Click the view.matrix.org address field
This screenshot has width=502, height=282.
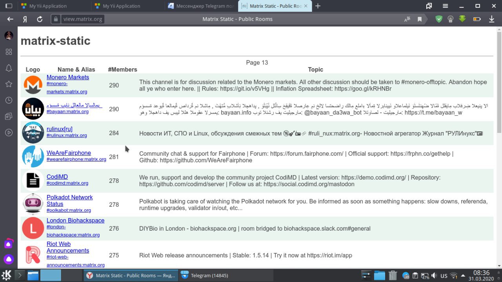pyautogui.click(x=83, y=19)
